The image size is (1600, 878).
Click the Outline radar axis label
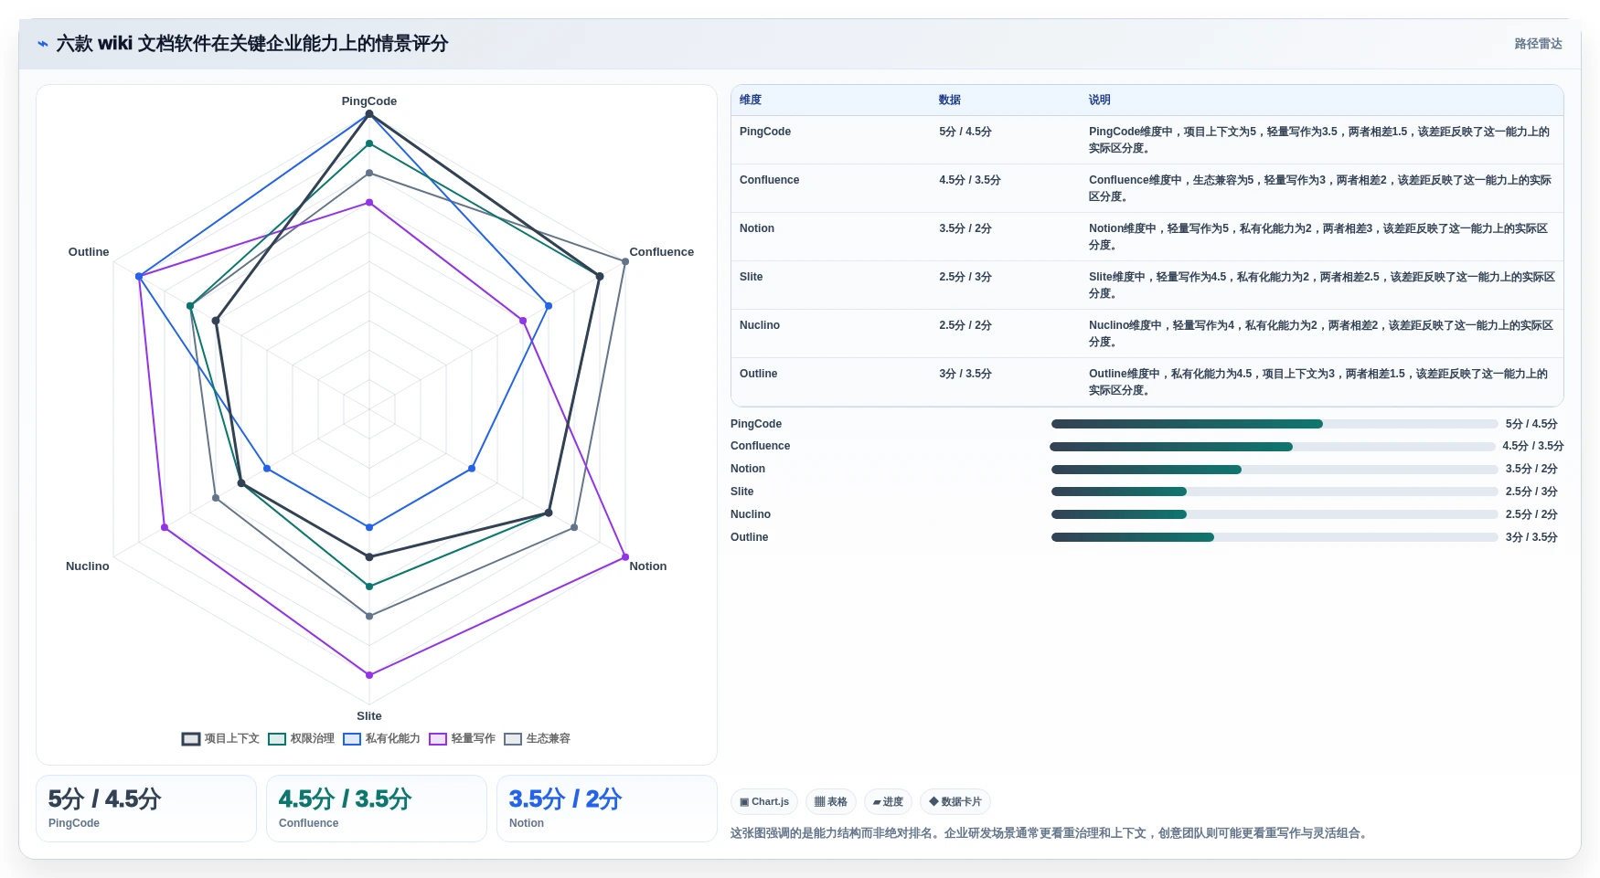(x=89, y=252)
